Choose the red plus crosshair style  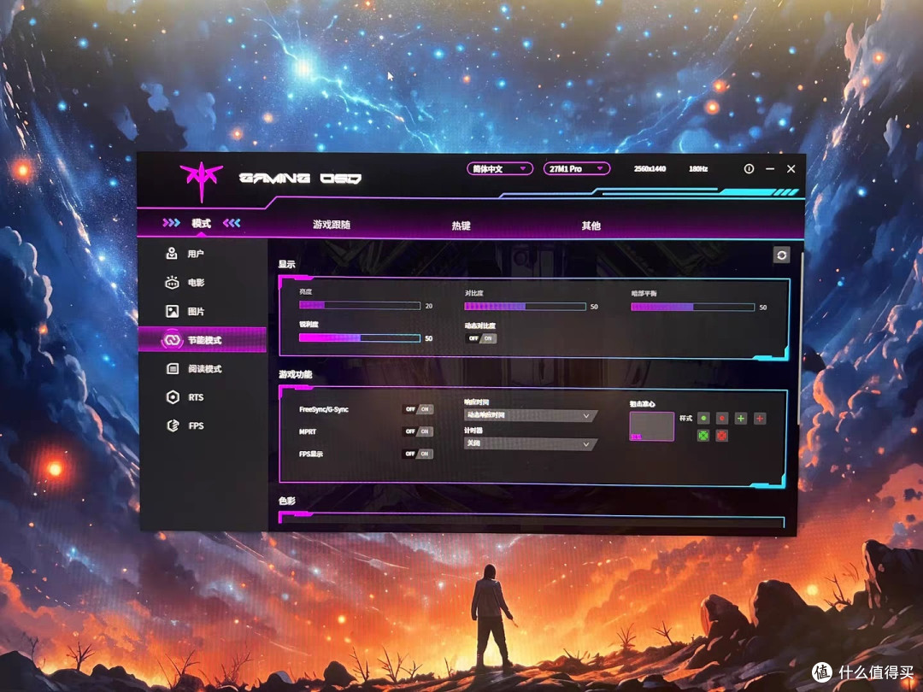coord(760,419)
